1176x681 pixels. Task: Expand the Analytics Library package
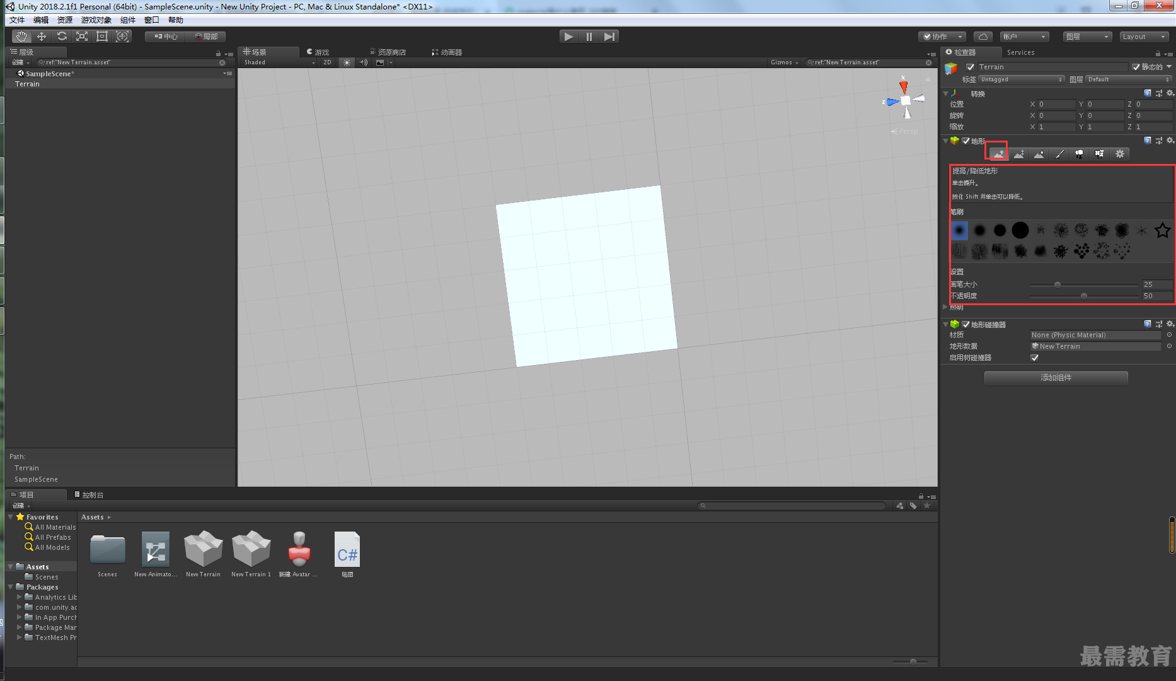point(20,597)
